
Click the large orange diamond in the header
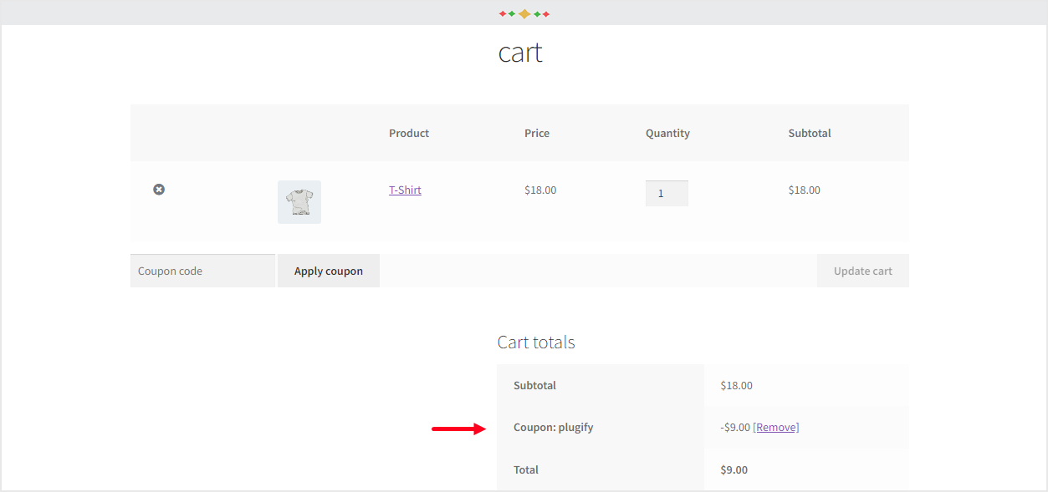click(x=524, y=13)
